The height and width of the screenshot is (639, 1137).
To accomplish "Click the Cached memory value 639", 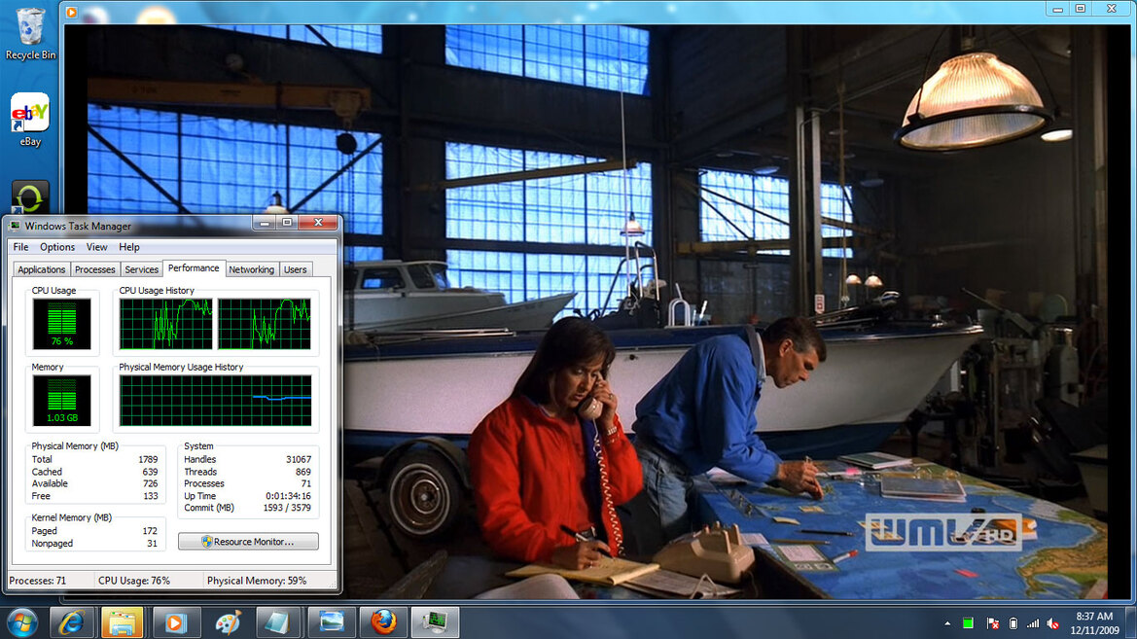I will point(150,472).
